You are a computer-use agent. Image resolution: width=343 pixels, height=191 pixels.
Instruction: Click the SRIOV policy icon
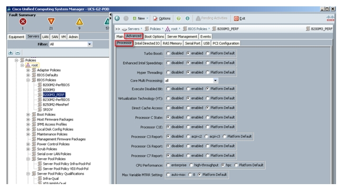click(x=40, y=110)
